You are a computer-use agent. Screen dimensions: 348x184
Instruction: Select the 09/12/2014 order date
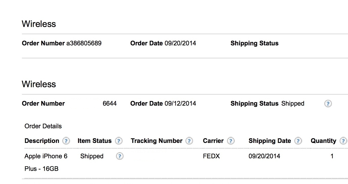[x=180, y=104]
